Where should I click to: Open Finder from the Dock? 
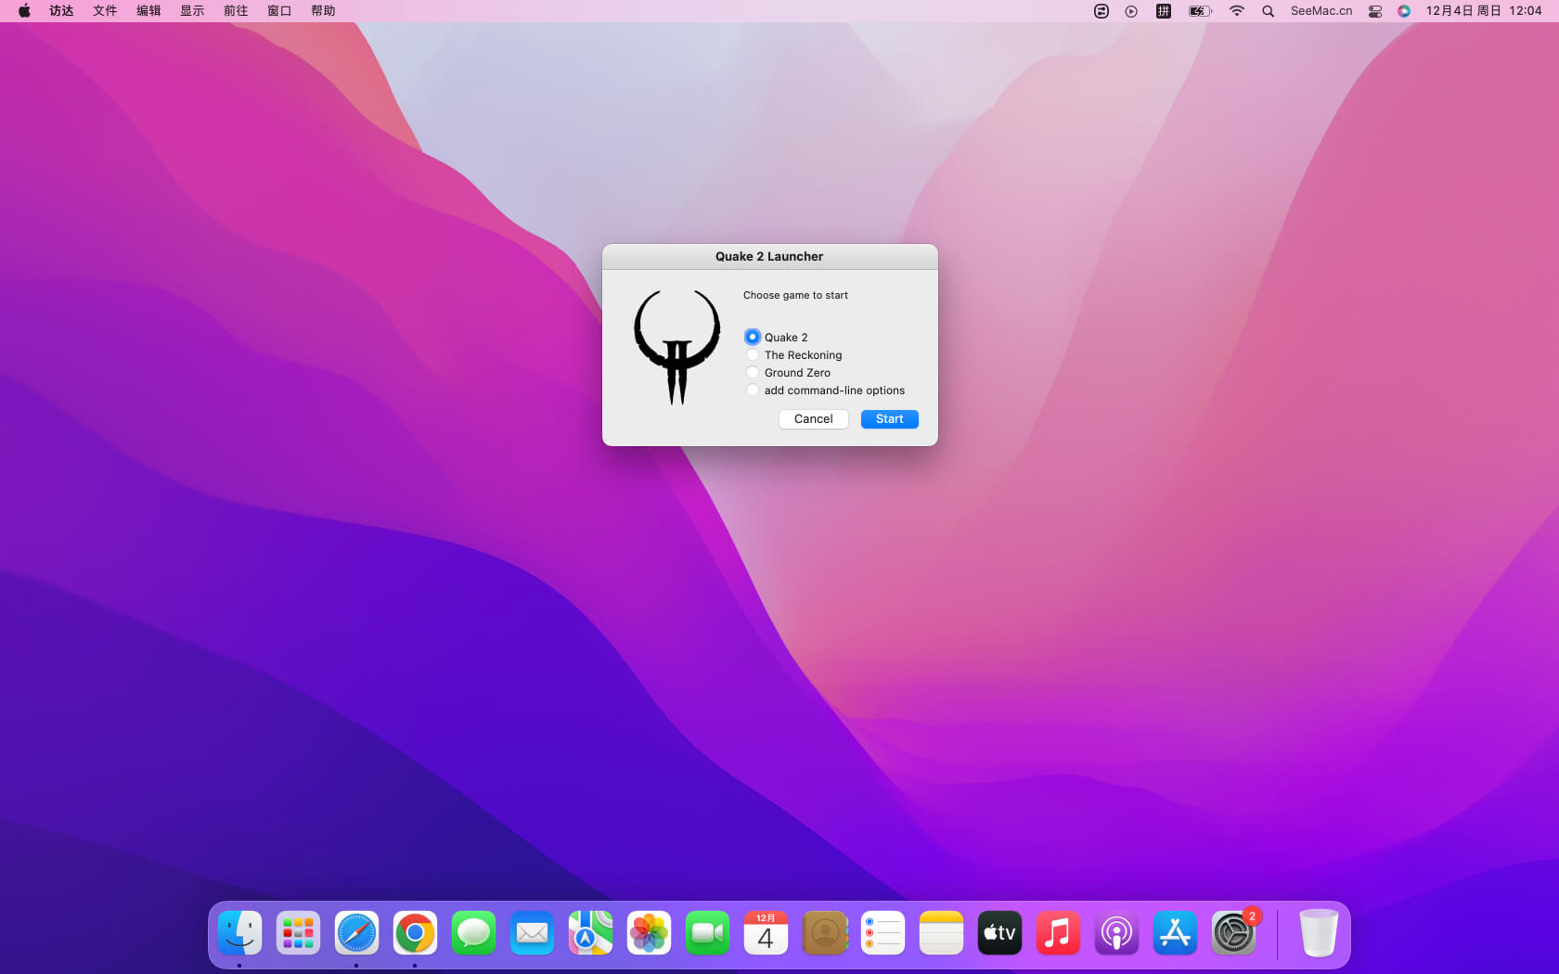pos(239,933)
